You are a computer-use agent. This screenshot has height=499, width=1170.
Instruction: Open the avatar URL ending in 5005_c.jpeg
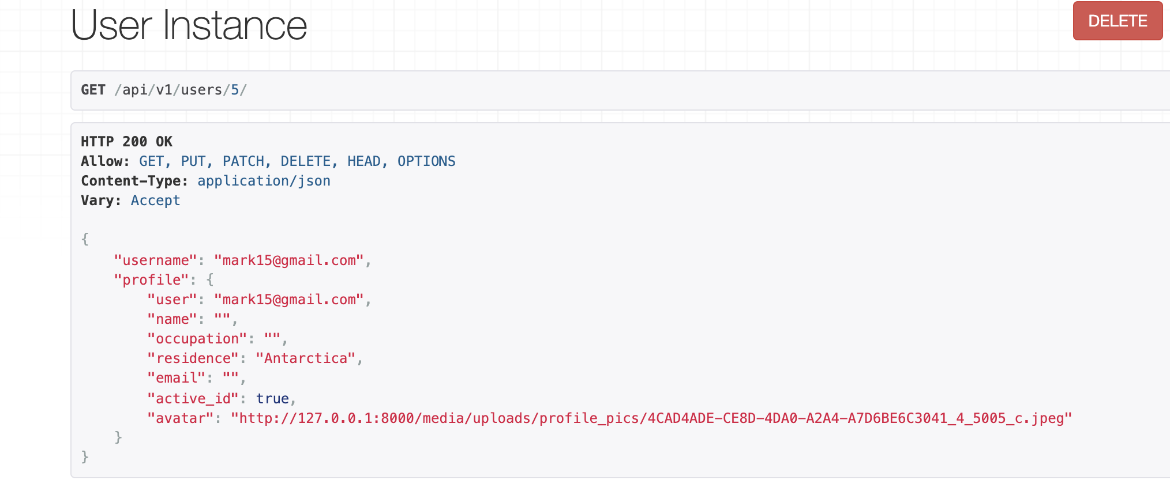click(x=651, y=418)
